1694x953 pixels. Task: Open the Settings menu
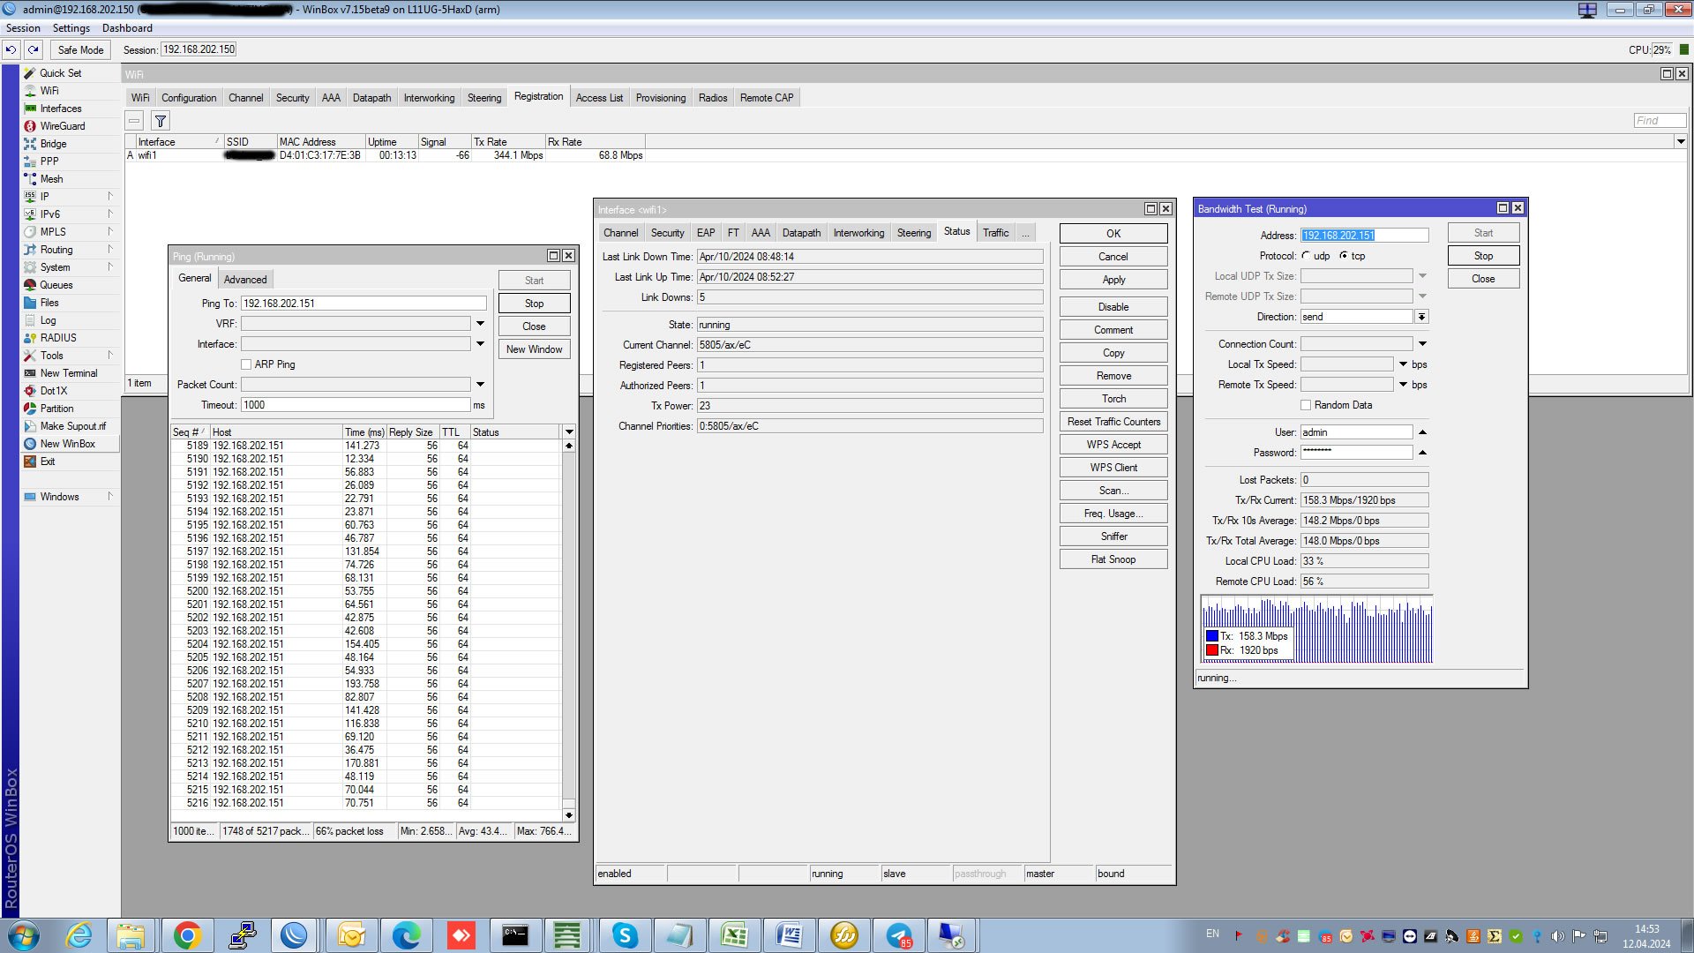[x=71, y=28]
